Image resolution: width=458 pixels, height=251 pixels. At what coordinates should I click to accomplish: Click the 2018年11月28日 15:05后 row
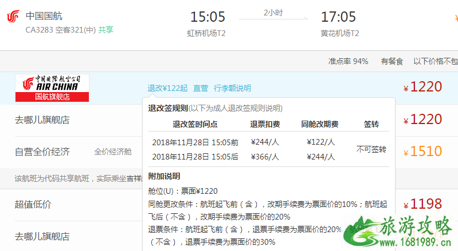195,157
